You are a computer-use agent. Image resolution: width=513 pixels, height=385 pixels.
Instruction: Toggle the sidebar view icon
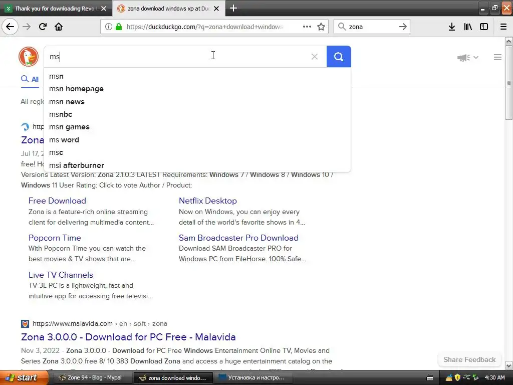click(484, 27)
